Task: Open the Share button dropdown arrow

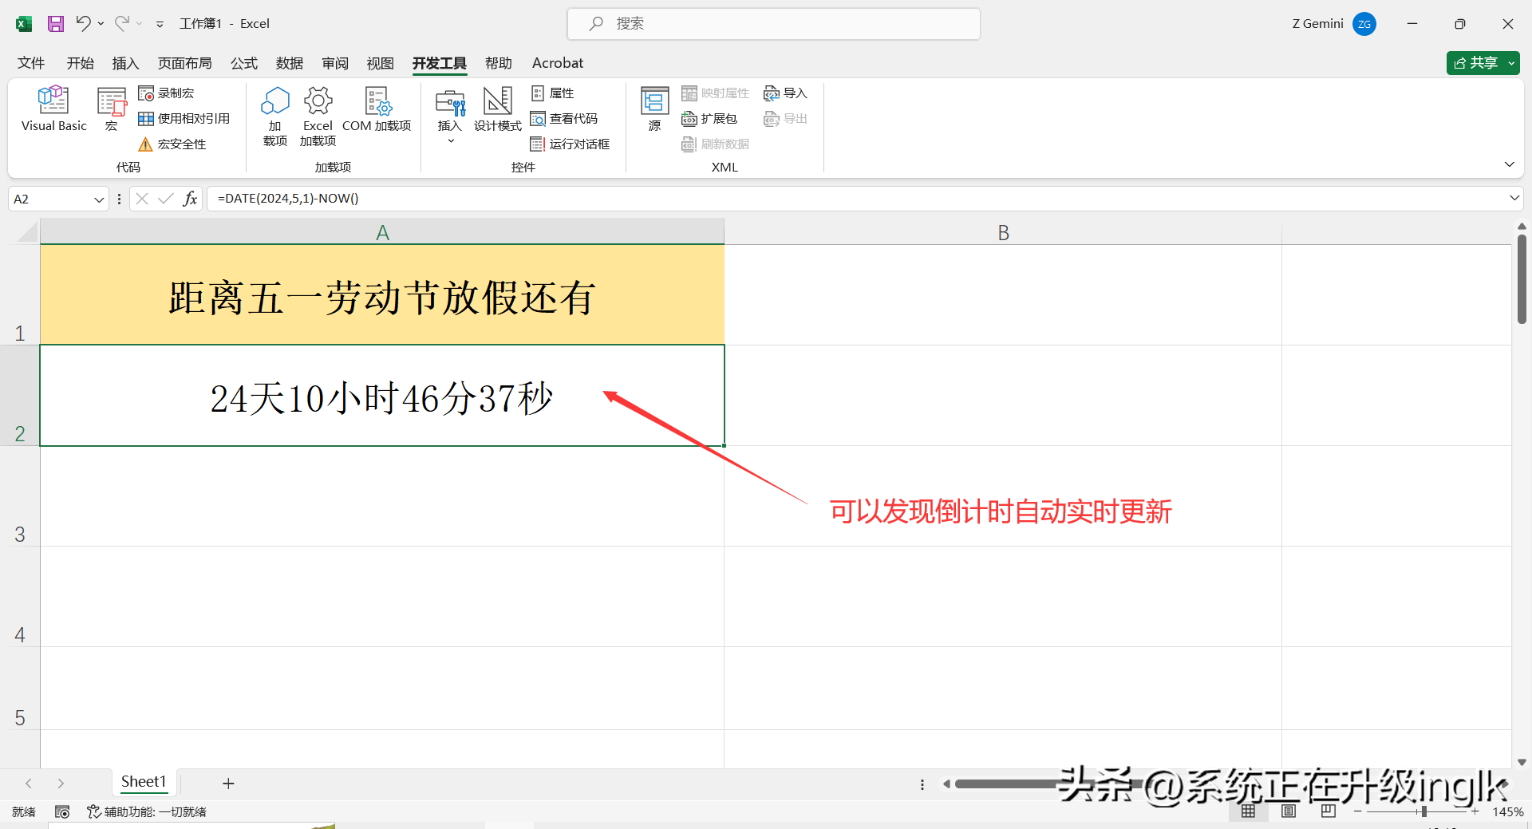Action: coord(1512,63)
